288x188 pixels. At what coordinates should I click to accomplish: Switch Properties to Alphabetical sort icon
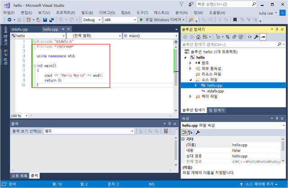point(190,132)
